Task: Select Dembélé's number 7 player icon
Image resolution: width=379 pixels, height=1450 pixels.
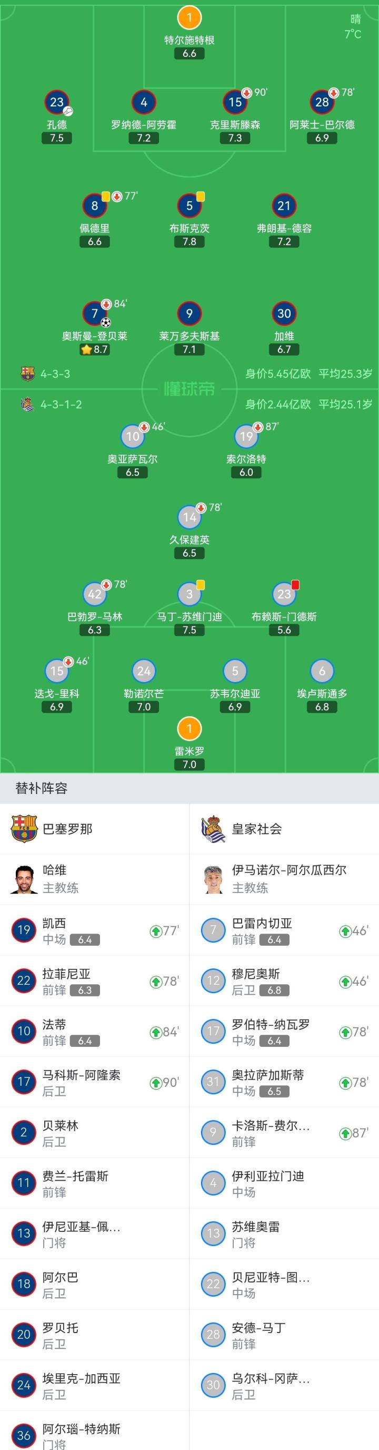Action: click(x=94, y=313)
